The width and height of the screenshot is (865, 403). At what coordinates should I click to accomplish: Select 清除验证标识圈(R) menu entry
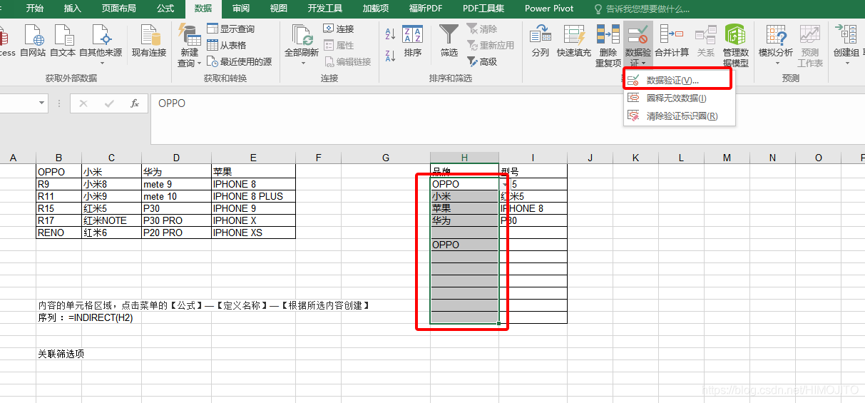pos(678,116)
